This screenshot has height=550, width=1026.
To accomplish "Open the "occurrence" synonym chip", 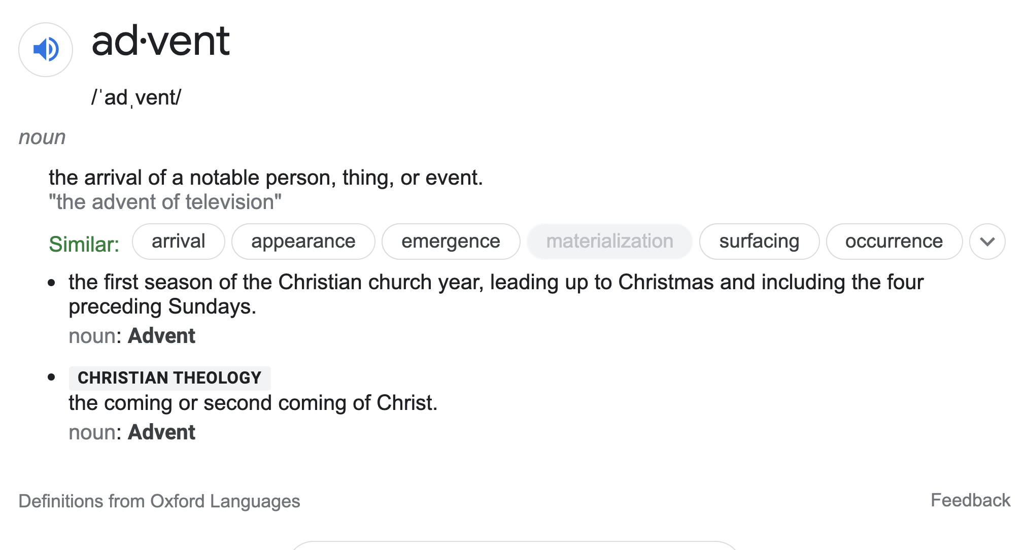I will [894, 242].
